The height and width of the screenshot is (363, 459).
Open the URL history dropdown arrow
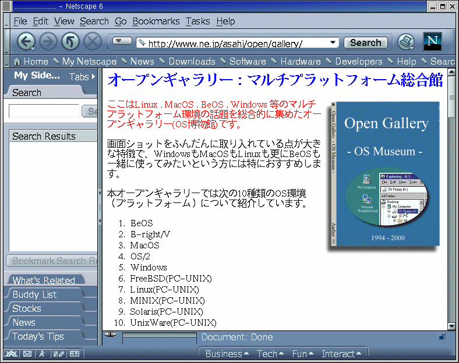pyautogui.click(x=333, y=42)
